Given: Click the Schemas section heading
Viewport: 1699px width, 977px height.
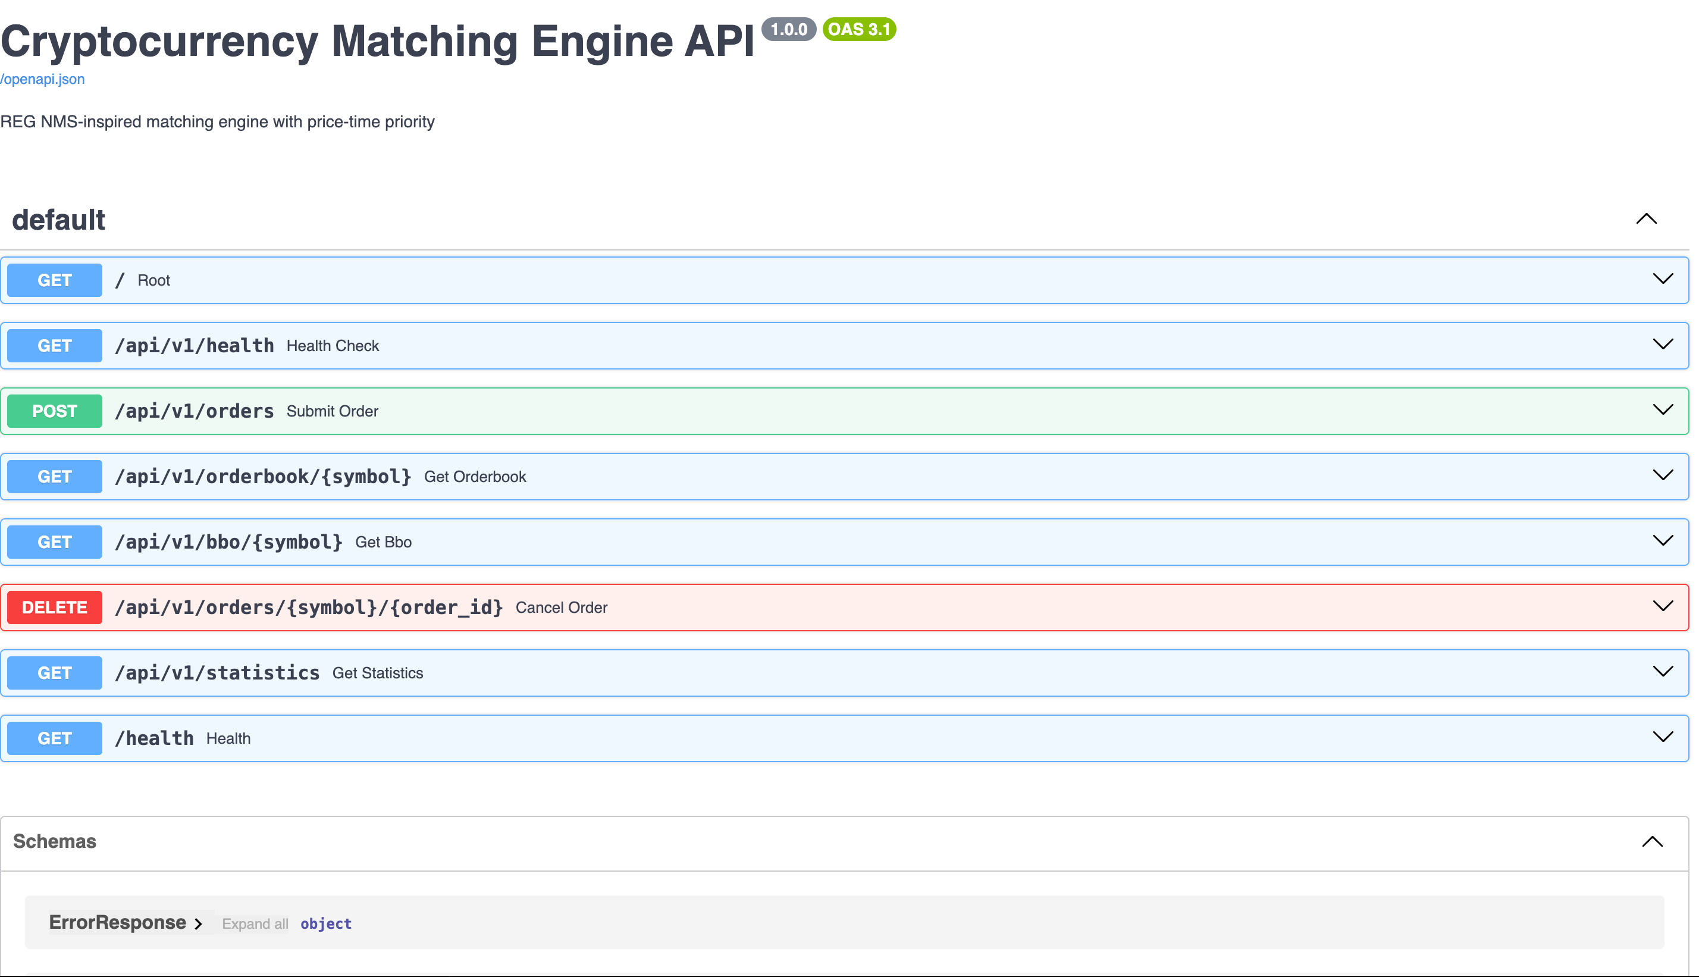Looking at the screenshot, I should [x=55, y=841].
